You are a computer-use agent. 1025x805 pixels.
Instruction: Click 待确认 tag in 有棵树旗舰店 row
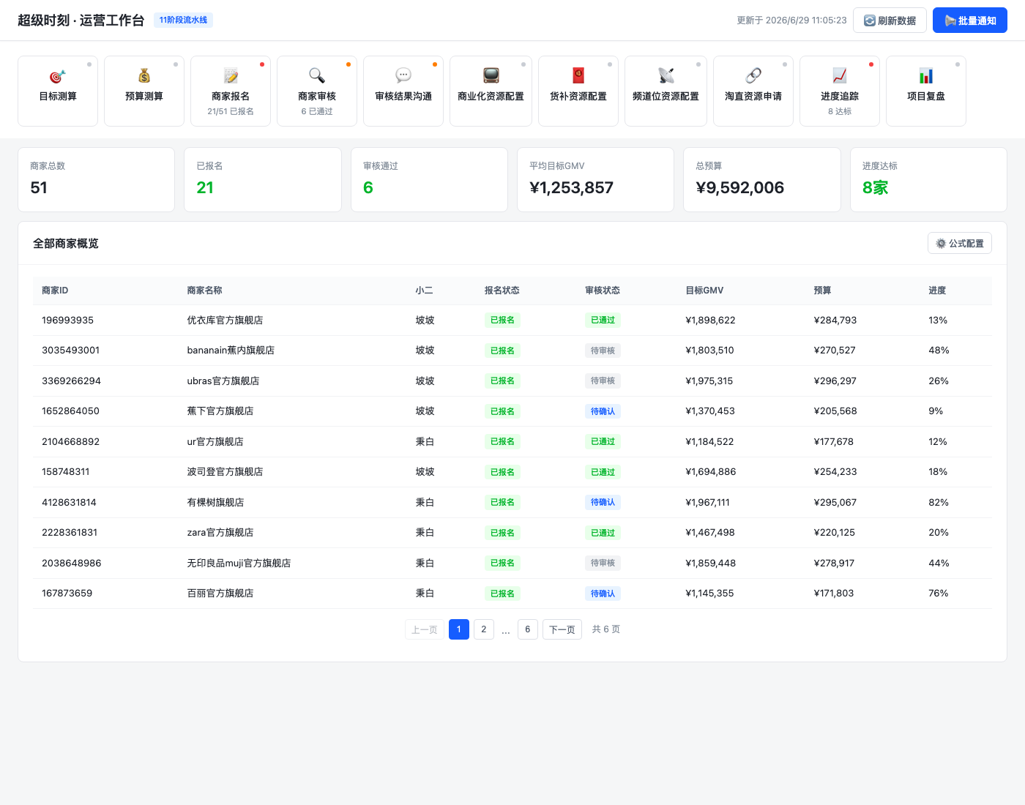click(603, 502)
